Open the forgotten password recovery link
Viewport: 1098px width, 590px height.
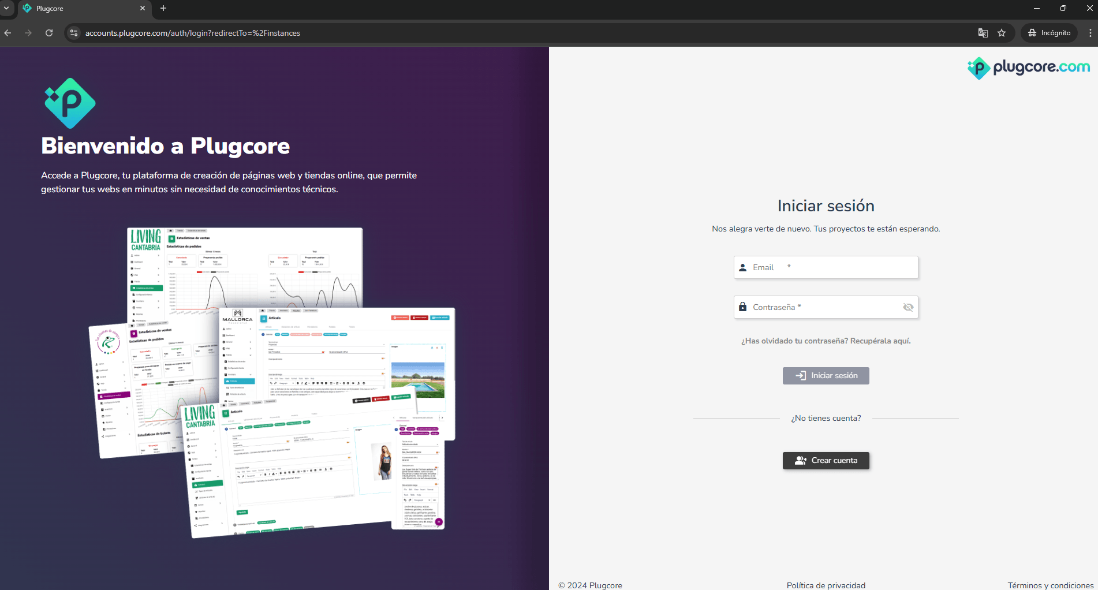[x=826, y=341]
